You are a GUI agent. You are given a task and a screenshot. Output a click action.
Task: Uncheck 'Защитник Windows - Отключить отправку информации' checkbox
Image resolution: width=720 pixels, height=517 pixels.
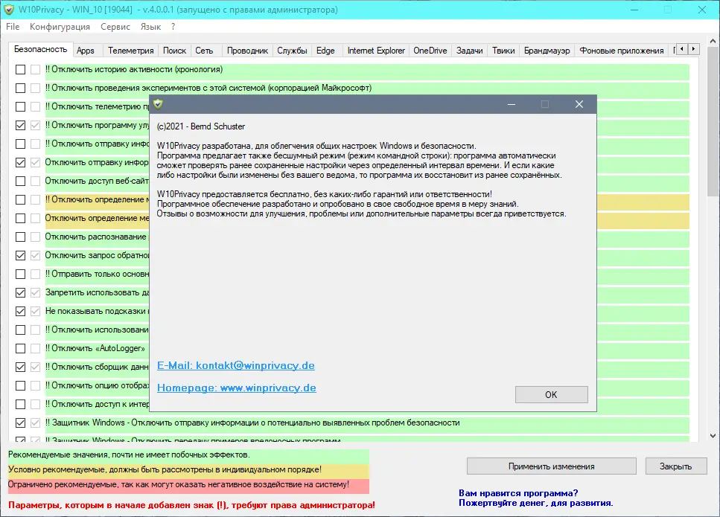click(x=20, y=423)
